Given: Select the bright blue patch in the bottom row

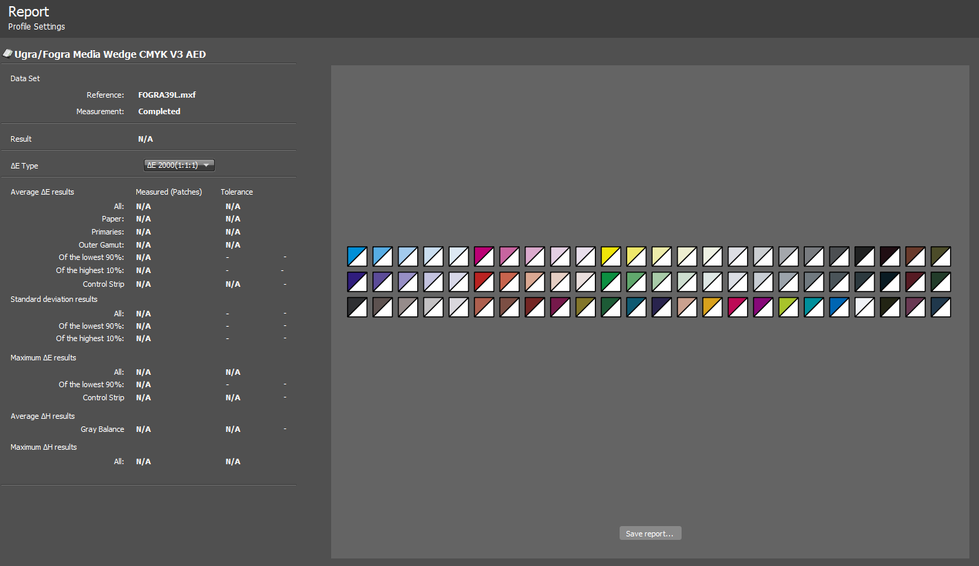Looking at the screenshot, I should coord(839,307).
